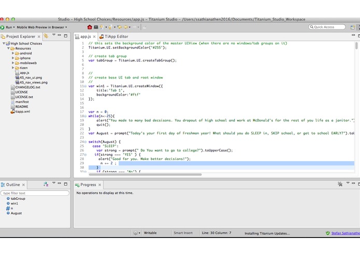Click the Last Edit Location icon
The width and height of the screenshot is (360, 255).
pyautogui.click(x=120, y=27)
